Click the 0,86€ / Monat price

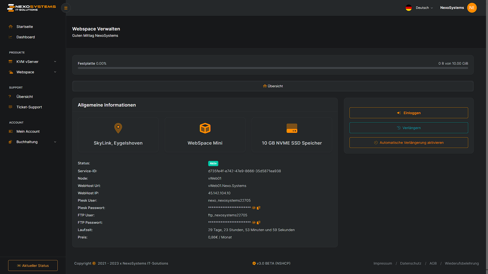click(220, 237)
